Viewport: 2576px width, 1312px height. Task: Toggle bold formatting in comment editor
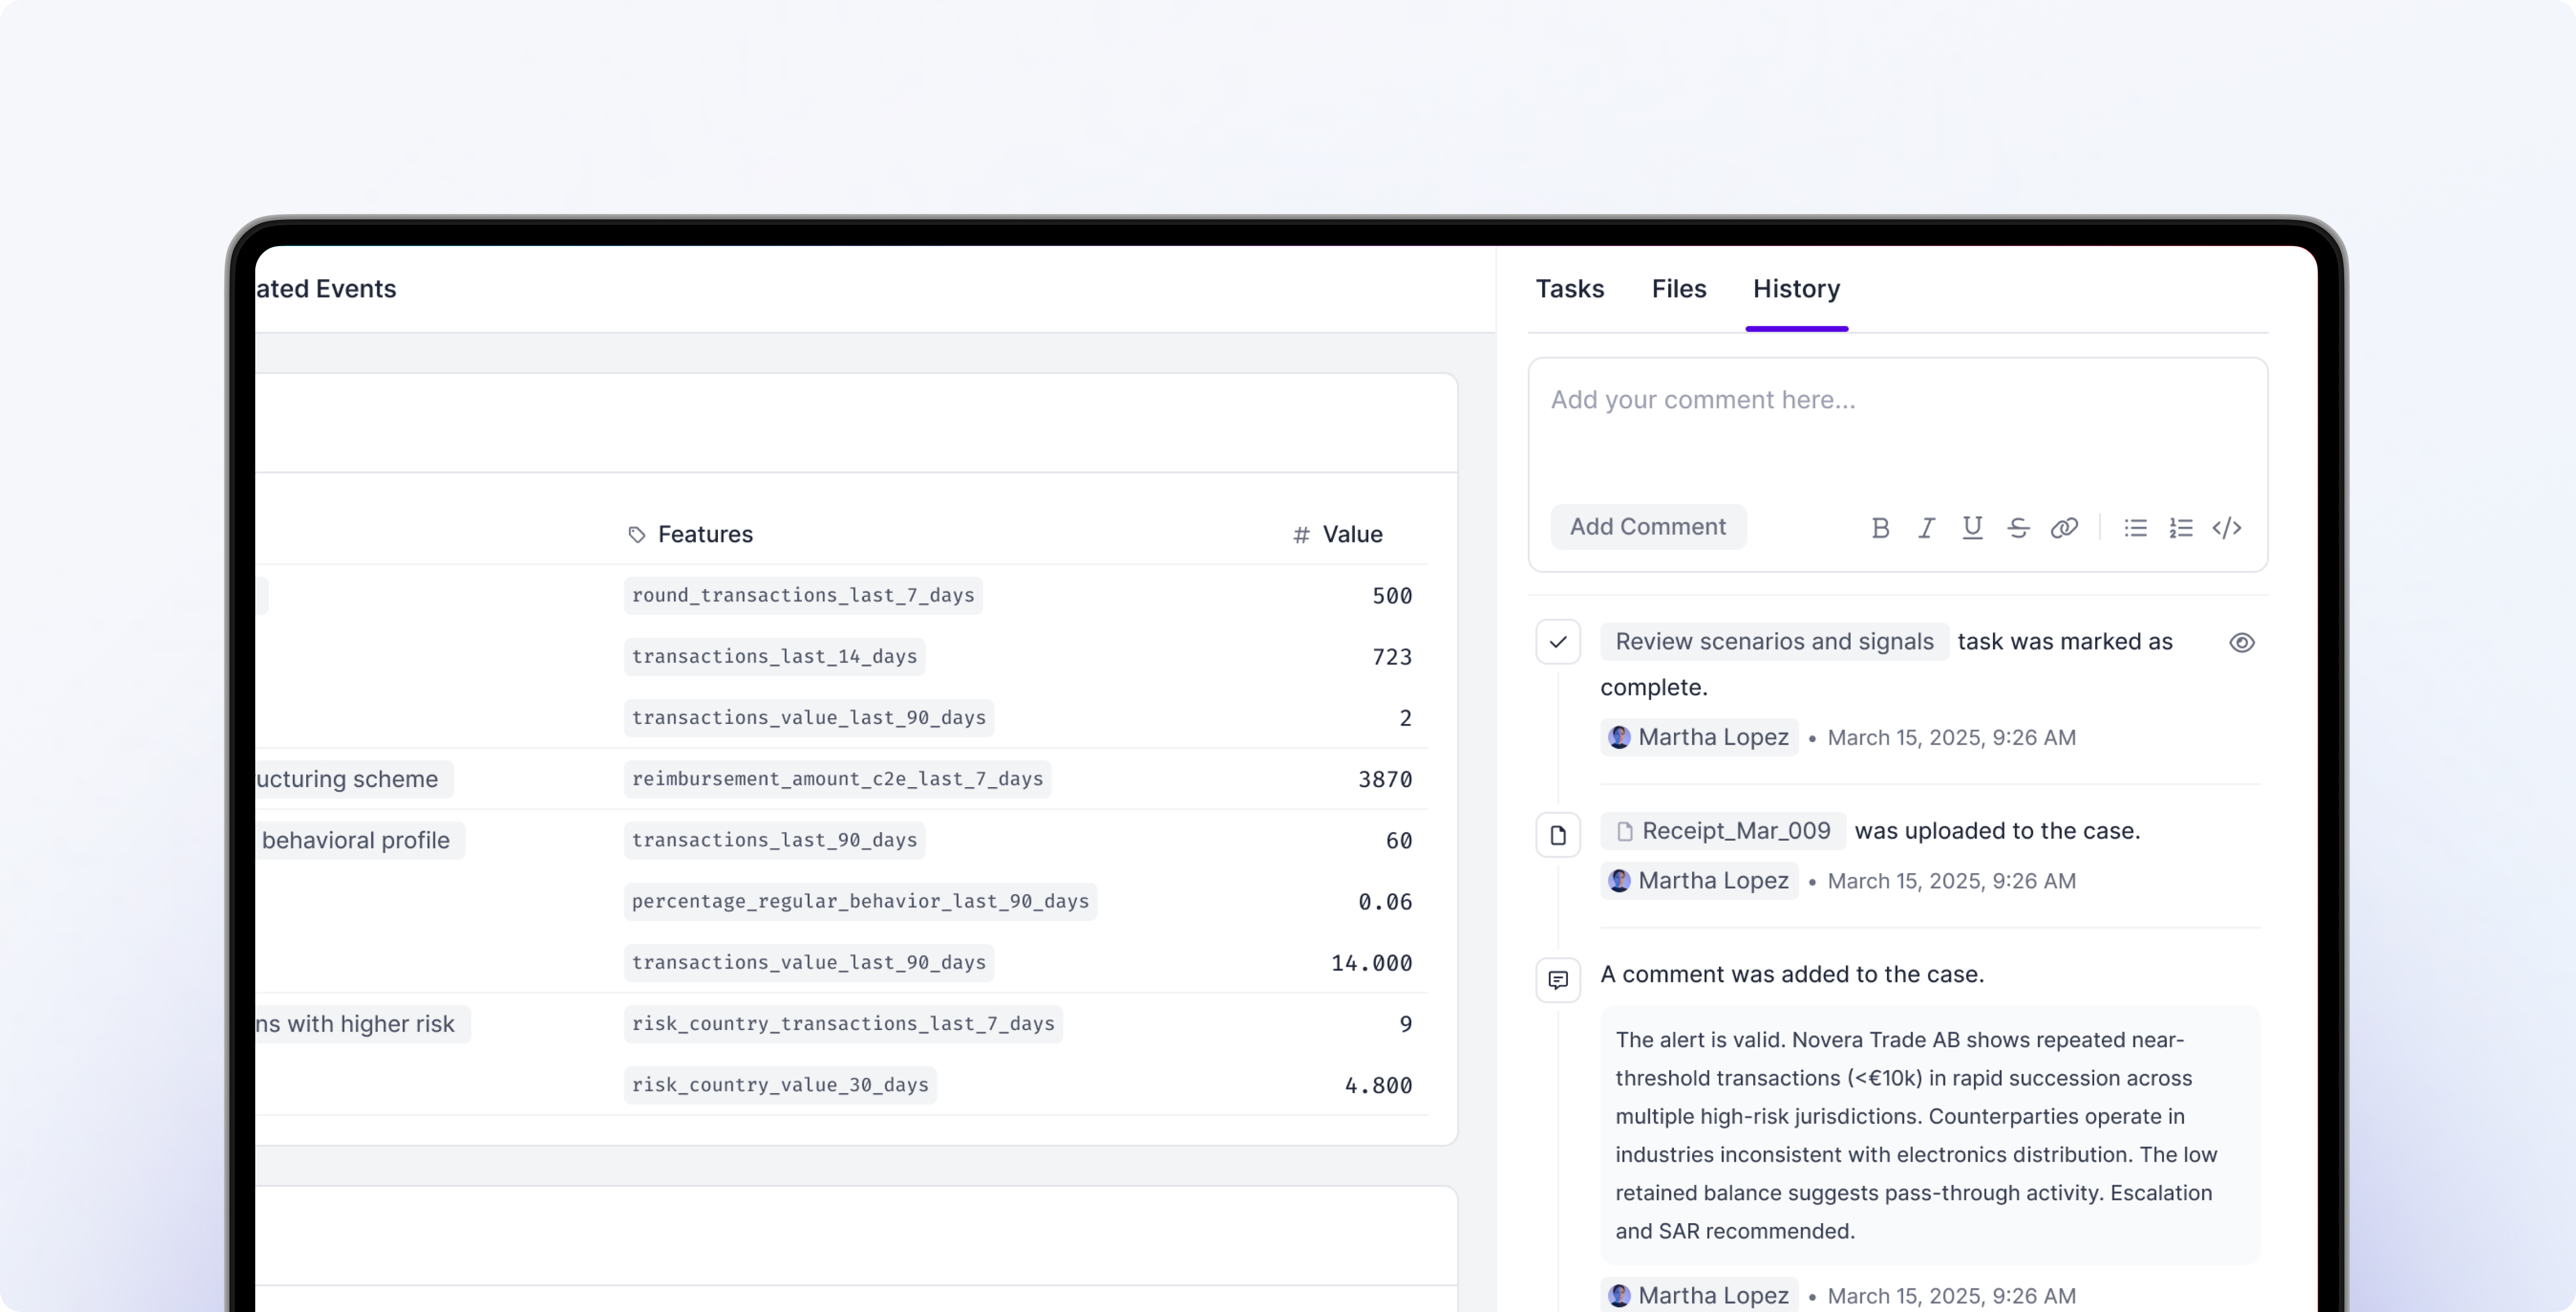pyautogui.click(x=1880, y=528)
